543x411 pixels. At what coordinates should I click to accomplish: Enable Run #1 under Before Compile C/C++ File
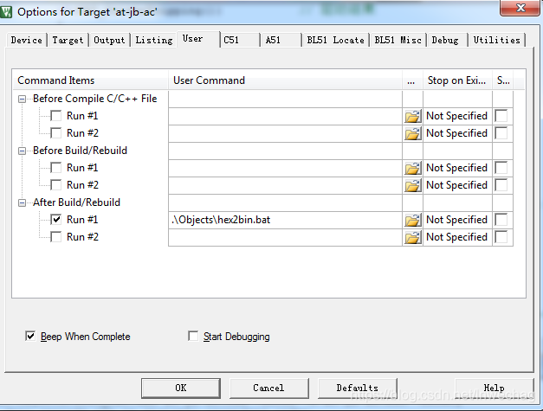tap(56, 116)
